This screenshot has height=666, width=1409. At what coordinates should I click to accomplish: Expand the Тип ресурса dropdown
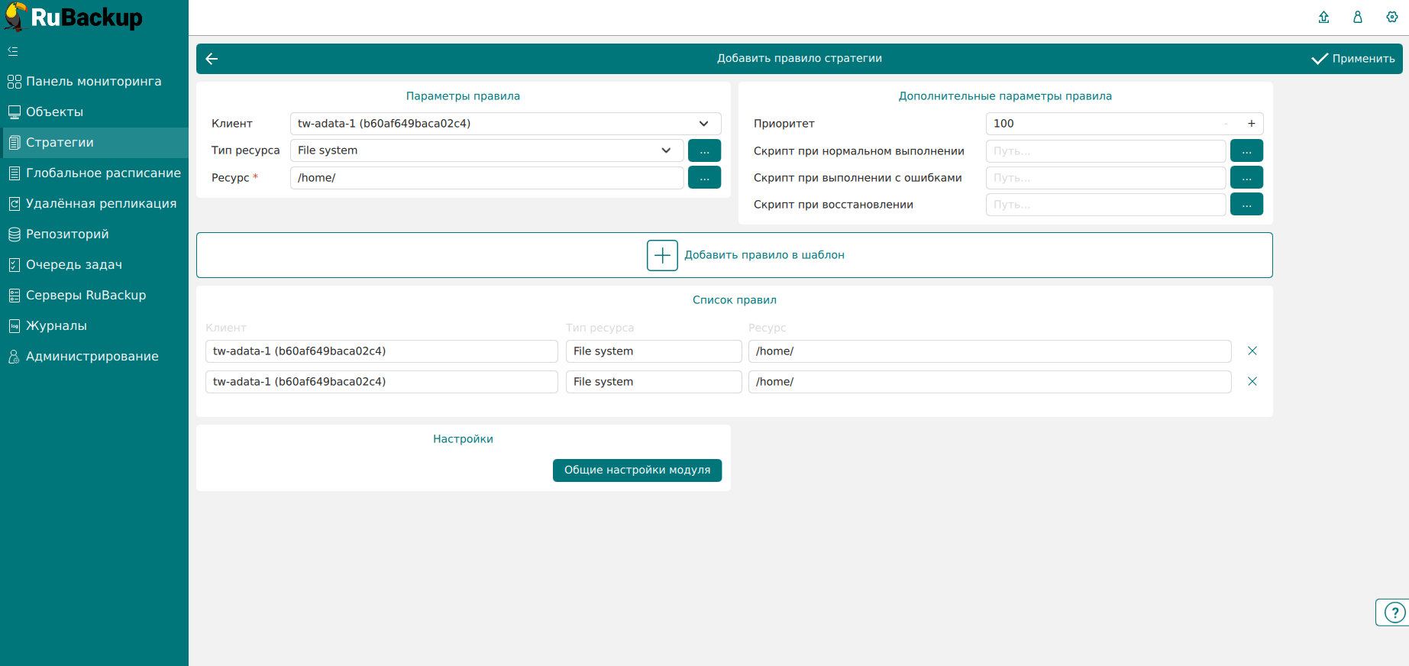666,150
